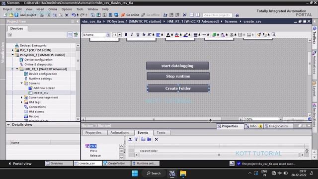This screenshot has width=318, height=179.
Task: Expand the Screen management node
Action: coord(21,97)
